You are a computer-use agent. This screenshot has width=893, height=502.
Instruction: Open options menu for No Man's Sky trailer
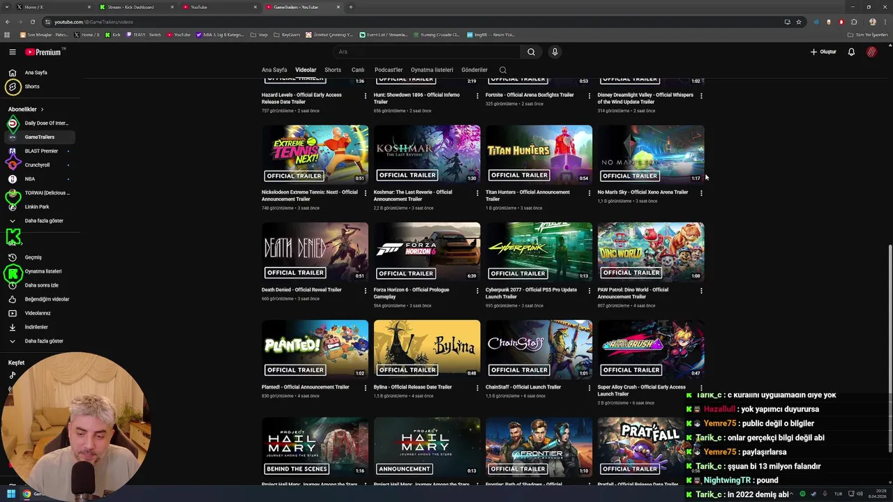tap(701, 193)
